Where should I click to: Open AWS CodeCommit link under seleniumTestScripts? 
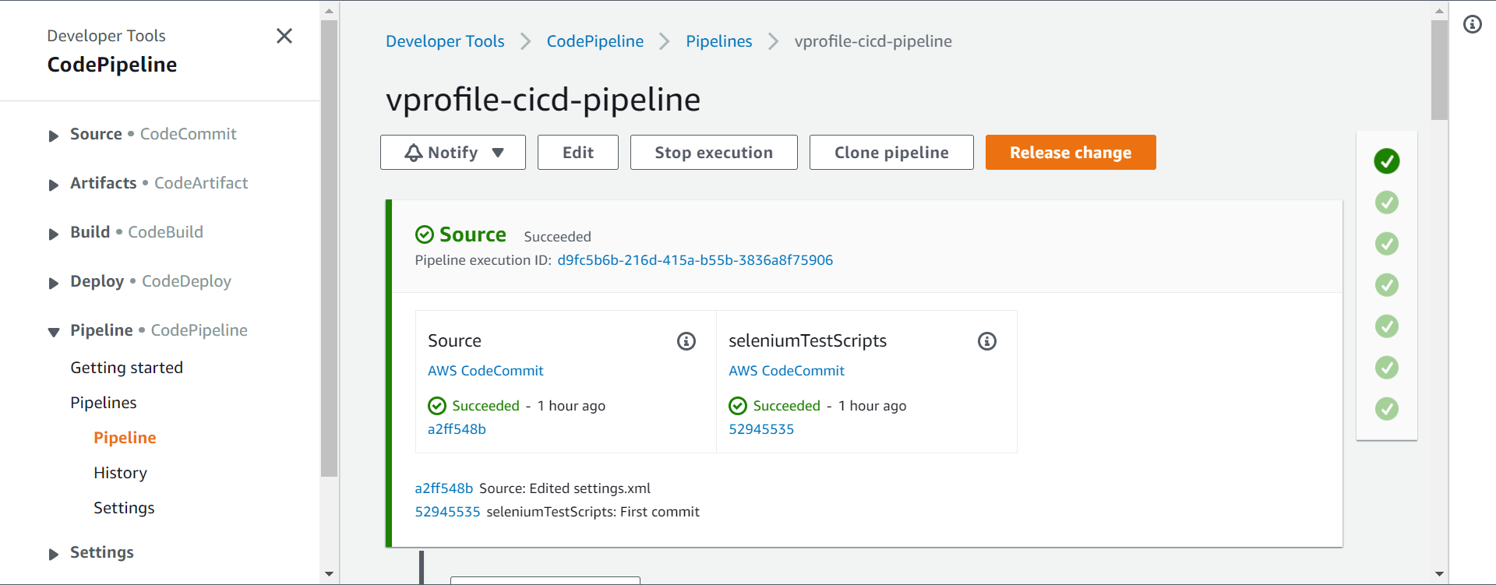tap(786, 371)
